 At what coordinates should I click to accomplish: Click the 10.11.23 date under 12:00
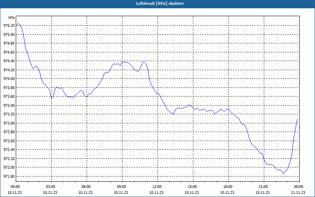tap(156, 192)
